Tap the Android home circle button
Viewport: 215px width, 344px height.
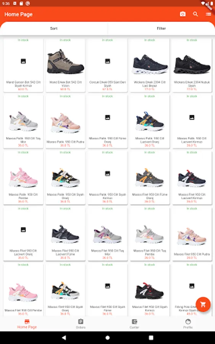coord(107,338)
